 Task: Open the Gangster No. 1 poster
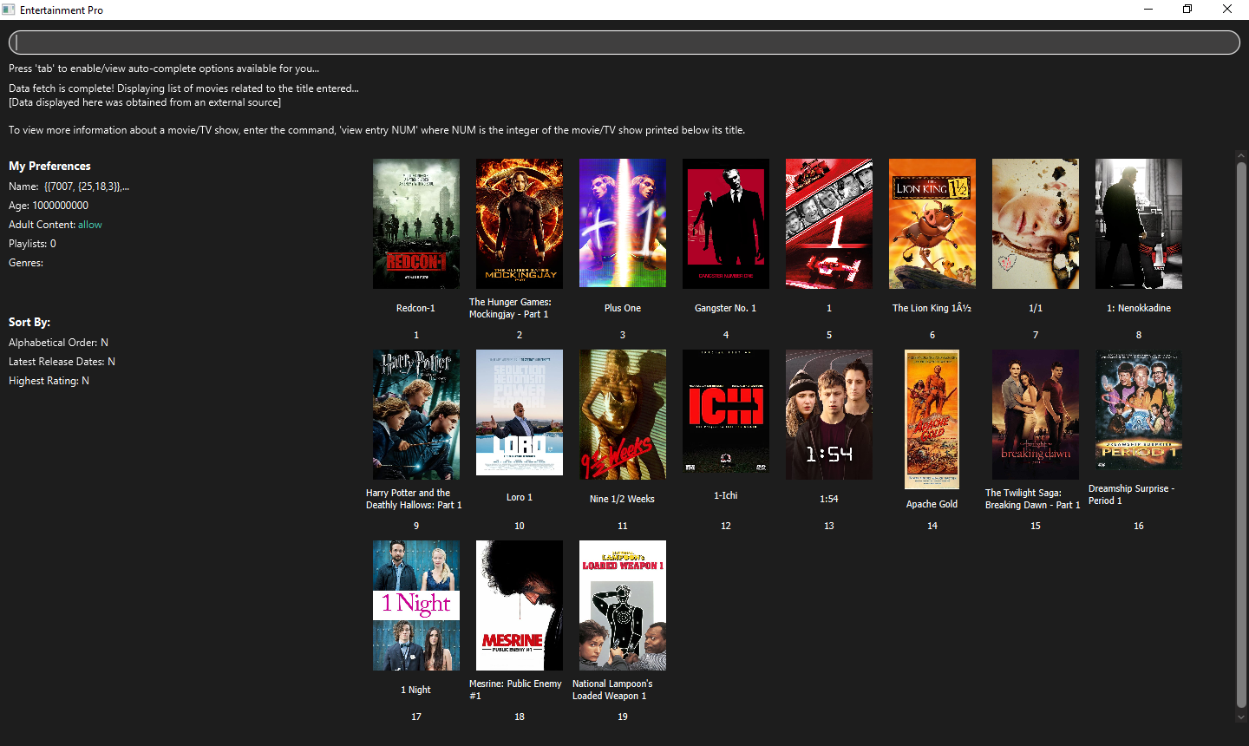(x=726, y=224)
